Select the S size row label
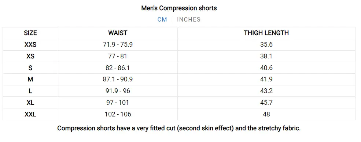Image resolution: width=361 pixels, height=142 pixels. pyautogui.click(x=30, y=68)
